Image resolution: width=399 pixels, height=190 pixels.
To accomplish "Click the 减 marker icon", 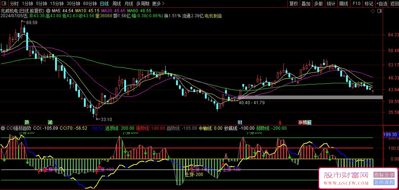I will coord(49,121).
